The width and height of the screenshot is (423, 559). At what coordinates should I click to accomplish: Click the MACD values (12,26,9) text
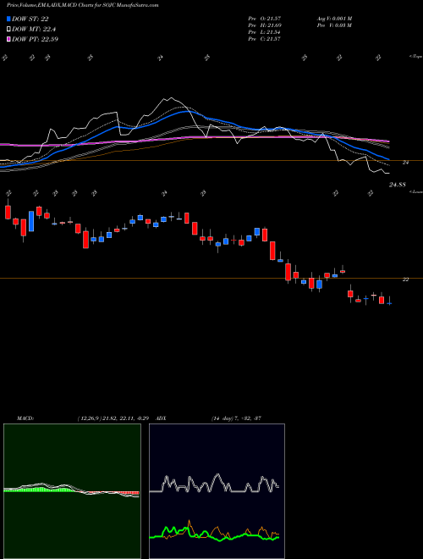tap(115, 418)
